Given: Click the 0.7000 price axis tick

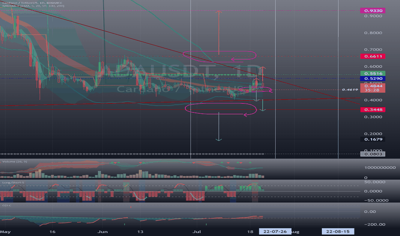Looking at the screenshot, I should [373, 49].
